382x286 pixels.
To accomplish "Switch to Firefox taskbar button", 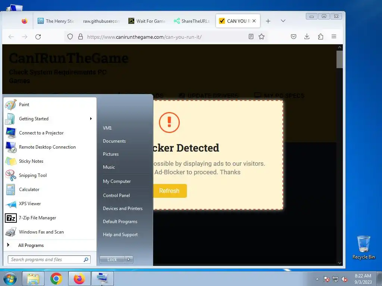I will (x=79, y=279).
